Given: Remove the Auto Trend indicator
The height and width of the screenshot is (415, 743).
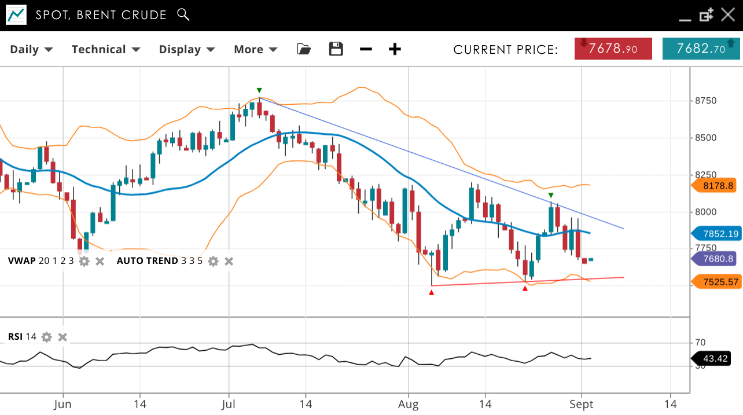Looking at the screenshot, I should pos(229,261).
